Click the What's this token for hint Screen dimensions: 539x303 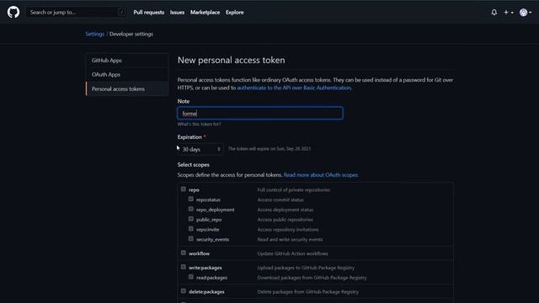(x=199, y=125)
